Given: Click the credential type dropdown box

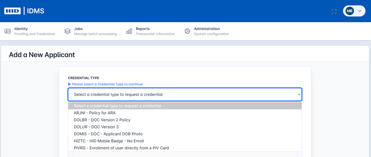Looking at the screenshot, I should point(185,95).
